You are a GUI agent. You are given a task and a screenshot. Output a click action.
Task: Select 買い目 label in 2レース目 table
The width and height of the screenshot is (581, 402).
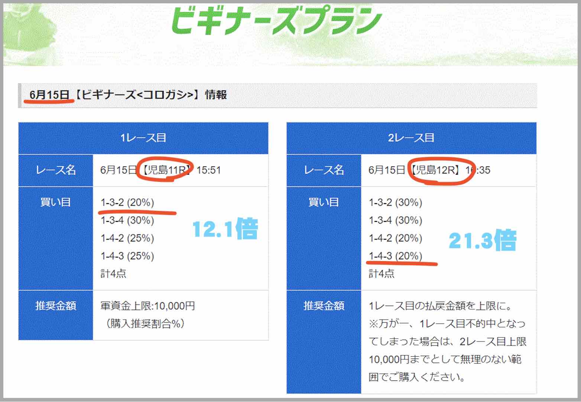click(x=324, y=202)
